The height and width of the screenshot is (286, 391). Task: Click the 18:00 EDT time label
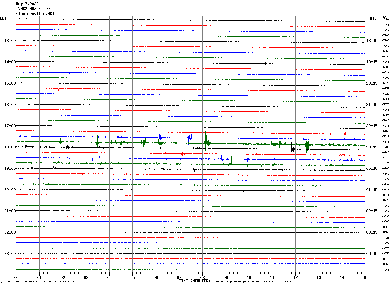[10, 147]
